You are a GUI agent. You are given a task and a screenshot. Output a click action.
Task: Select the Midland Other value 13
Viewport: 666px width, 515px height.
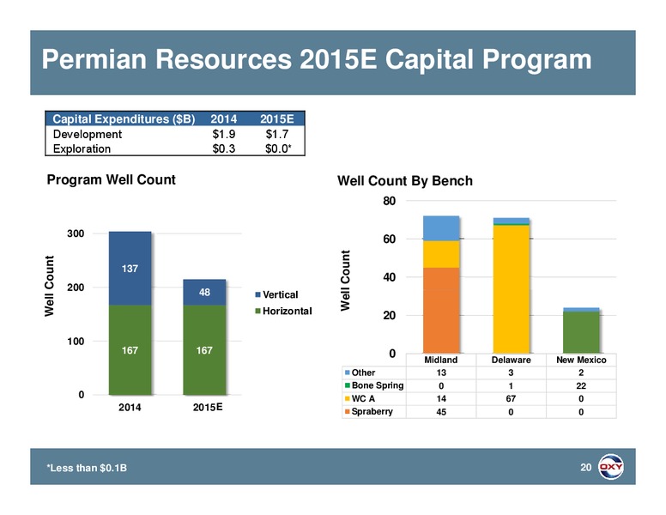441,373
